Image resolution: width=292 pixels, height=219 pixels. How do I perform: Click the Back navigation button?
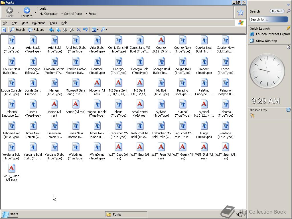coord(9,12)
